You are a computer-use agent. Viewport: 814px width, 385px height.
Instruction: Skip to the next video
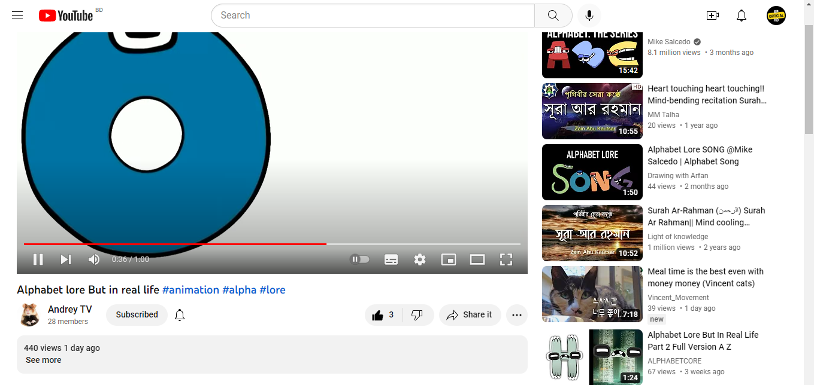point(66,259)
